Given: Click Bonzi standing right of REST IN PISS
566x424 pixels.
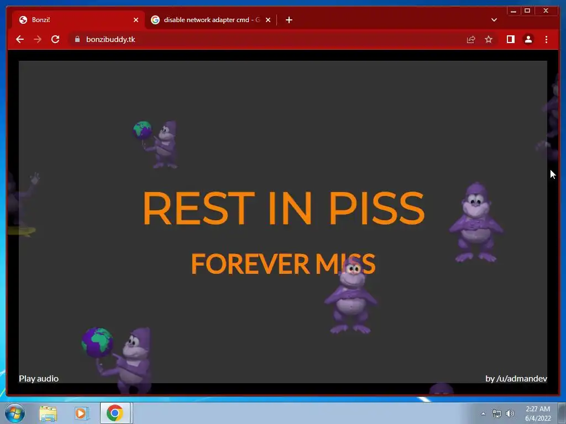Looking at the screenshot, I should (x=476, y=222).
